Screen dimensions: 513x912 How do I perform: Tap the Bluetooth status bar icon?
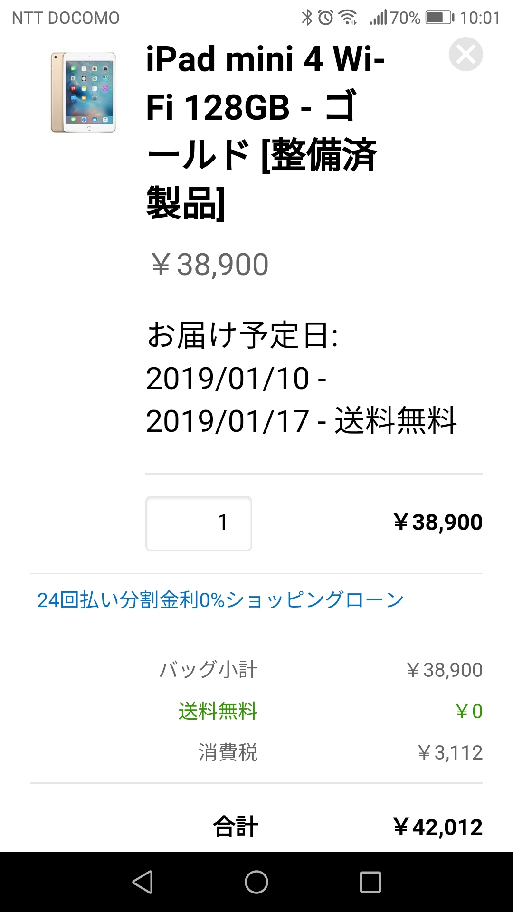307,18
